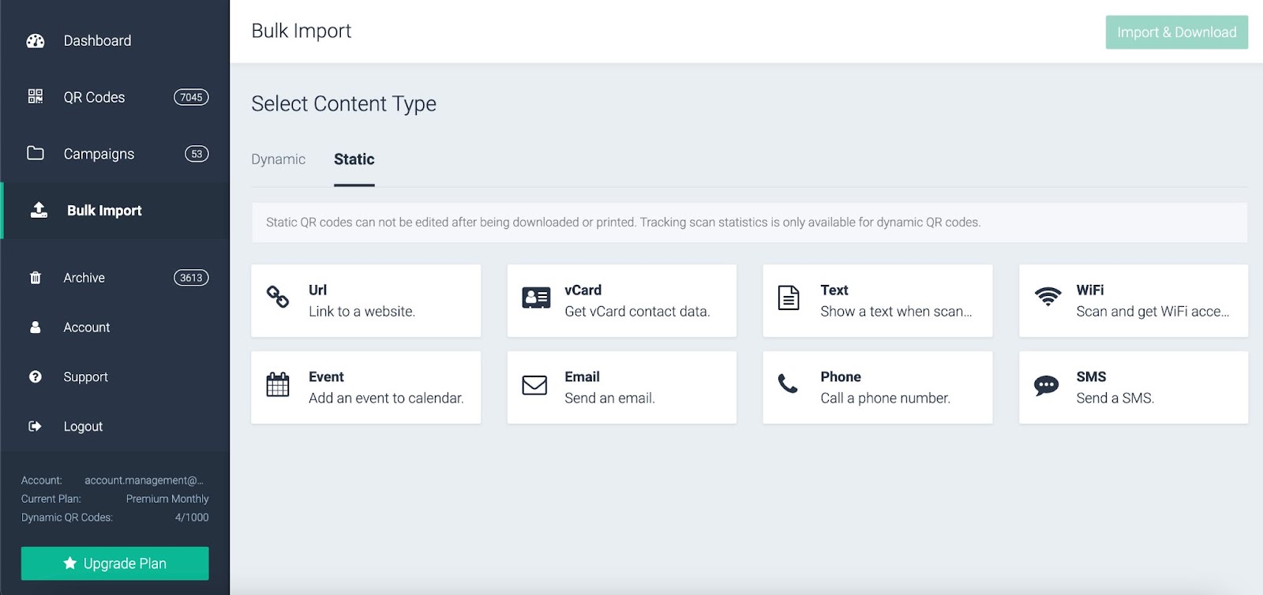The height and width of the screenshot is (595, 1263).
Task: Click the Support question mark icon
Action: 36,376
